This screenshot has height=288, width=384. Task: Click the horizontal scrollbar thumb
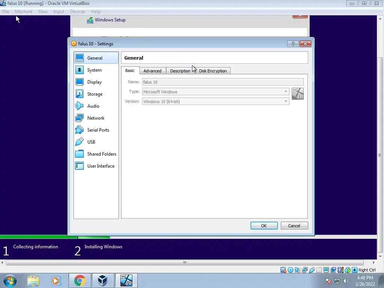click(185, 262)
